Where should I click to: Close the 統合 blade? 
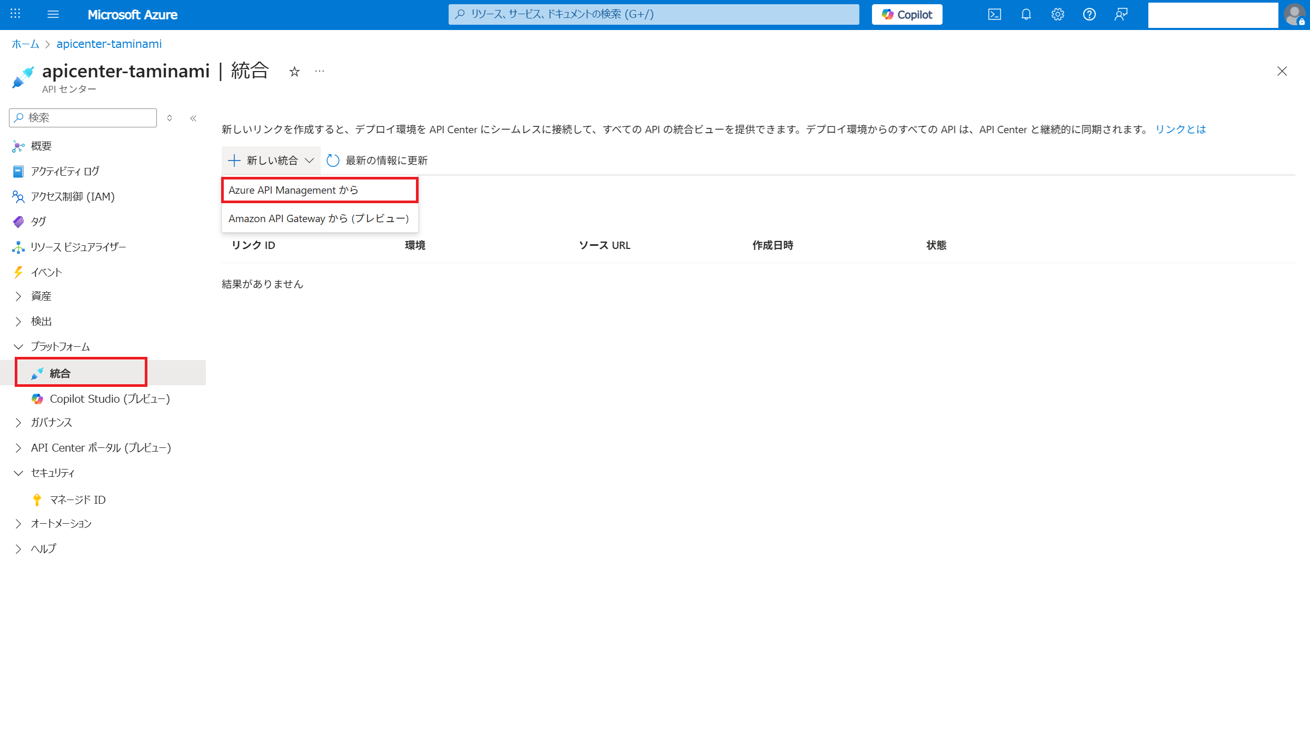tap(1282, 71)
